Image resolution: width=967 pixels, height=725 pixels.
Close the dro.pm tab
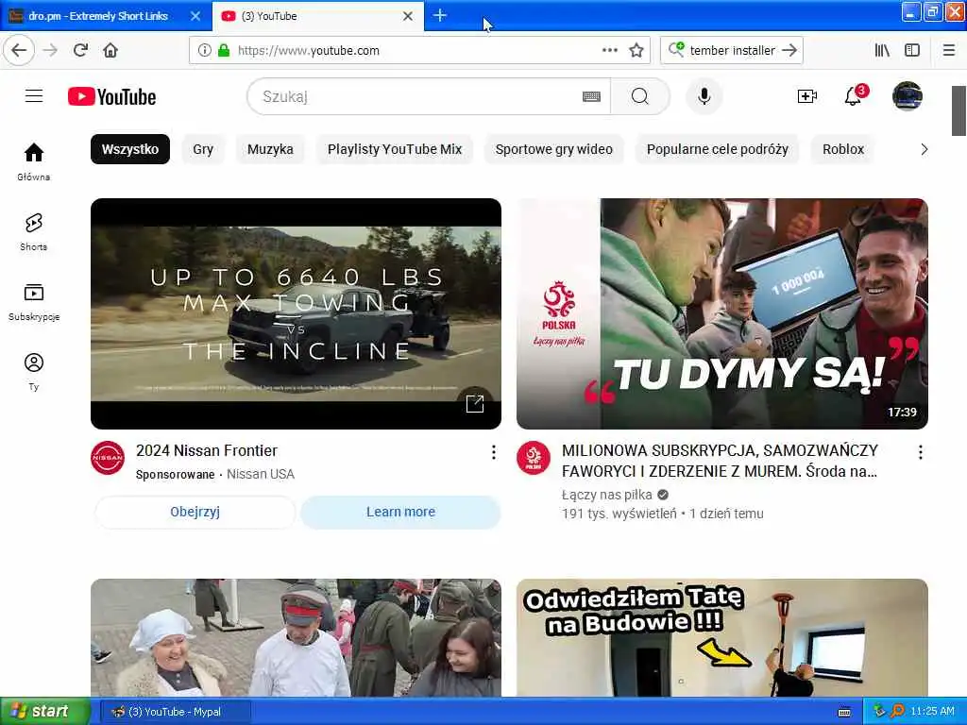pyautogui.click(x=195, y=16)
